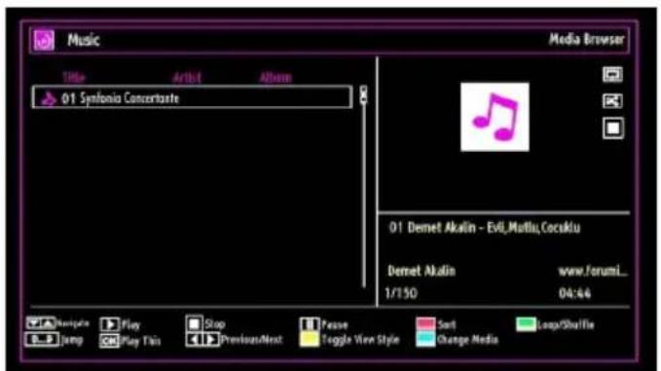Click the 'Change Media' label
Image resolution: width=661 pixels, height=371 pixels.
[467, 340]
